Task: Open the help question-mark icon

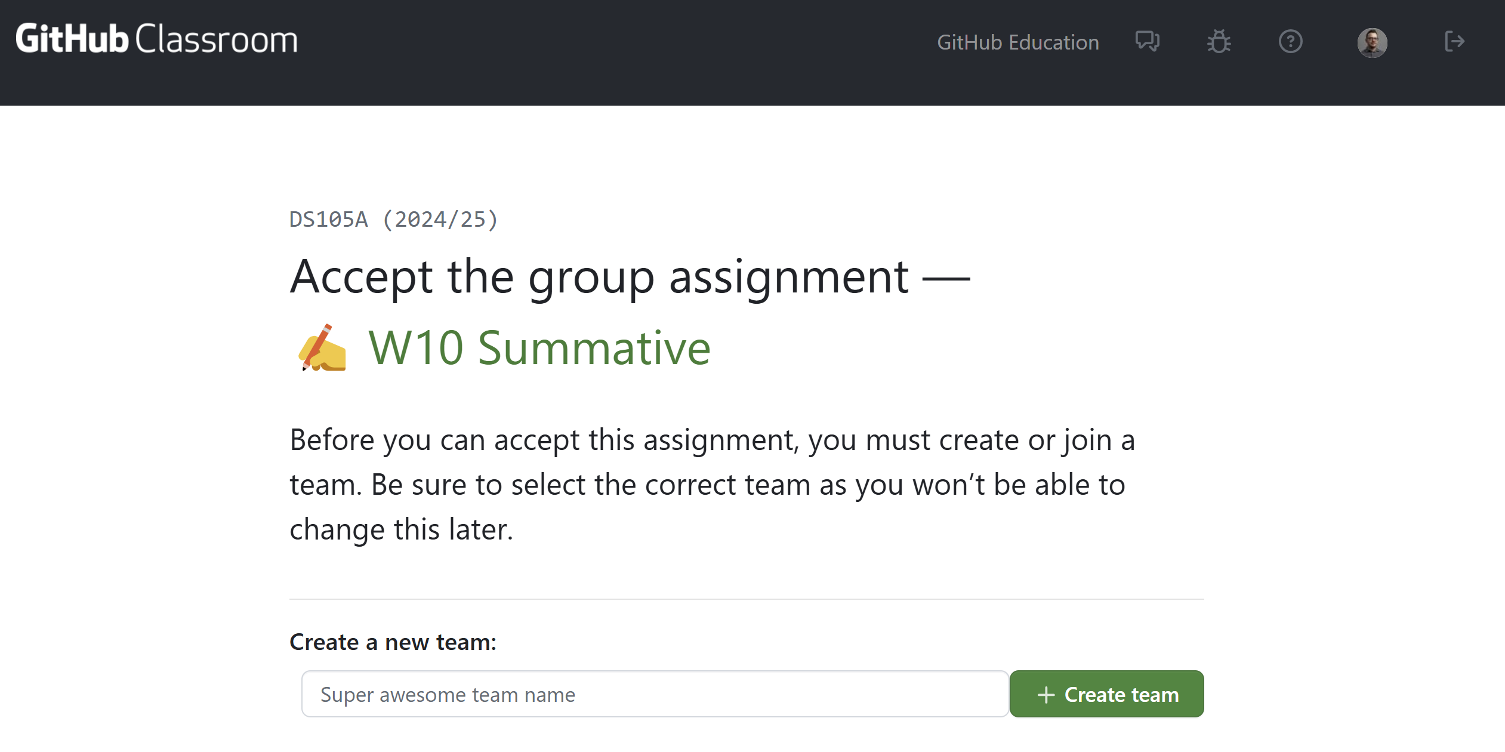Action: click(x=1290, y=42)
